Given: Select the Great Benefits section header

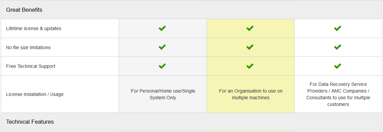Looking at the screenshot, I should tap(191, 10).
